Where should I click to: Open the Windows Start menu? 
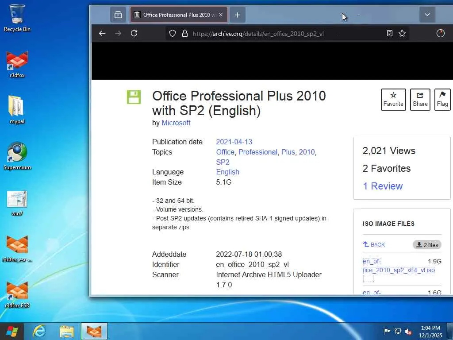click(12, 331)
